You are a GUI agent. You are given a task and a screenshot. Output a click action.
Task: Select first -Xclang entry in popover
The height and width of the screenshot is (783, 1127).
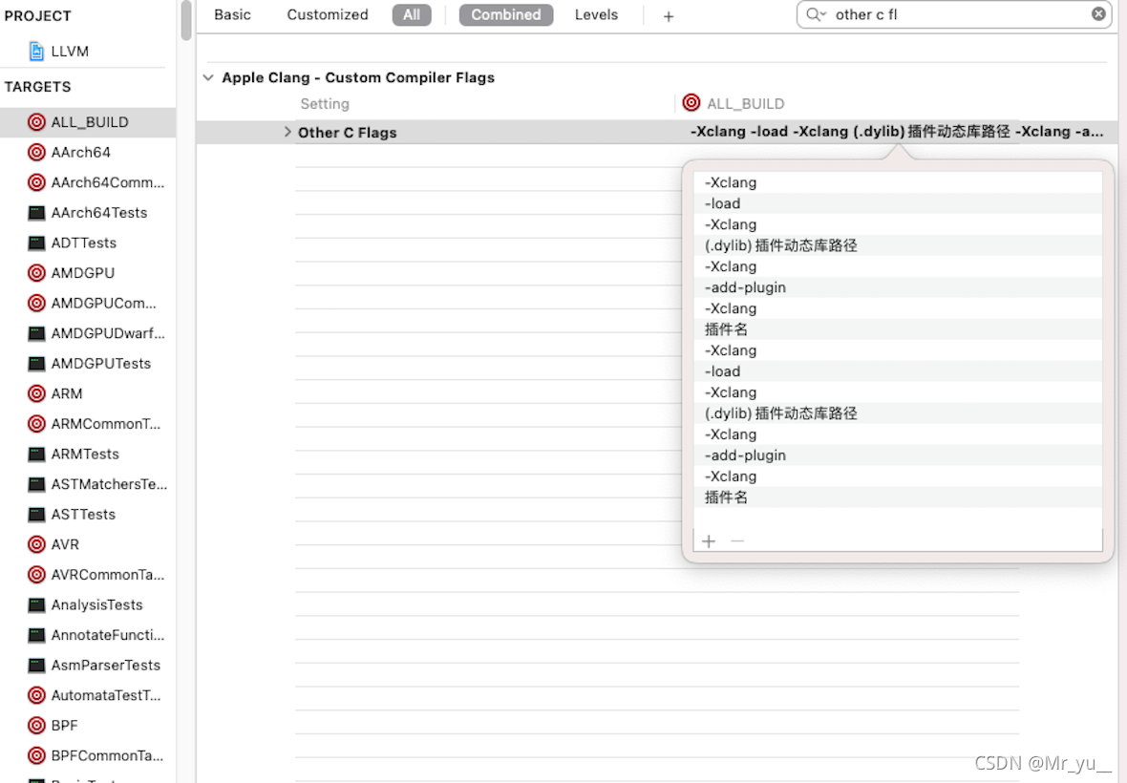coord(897,182)
